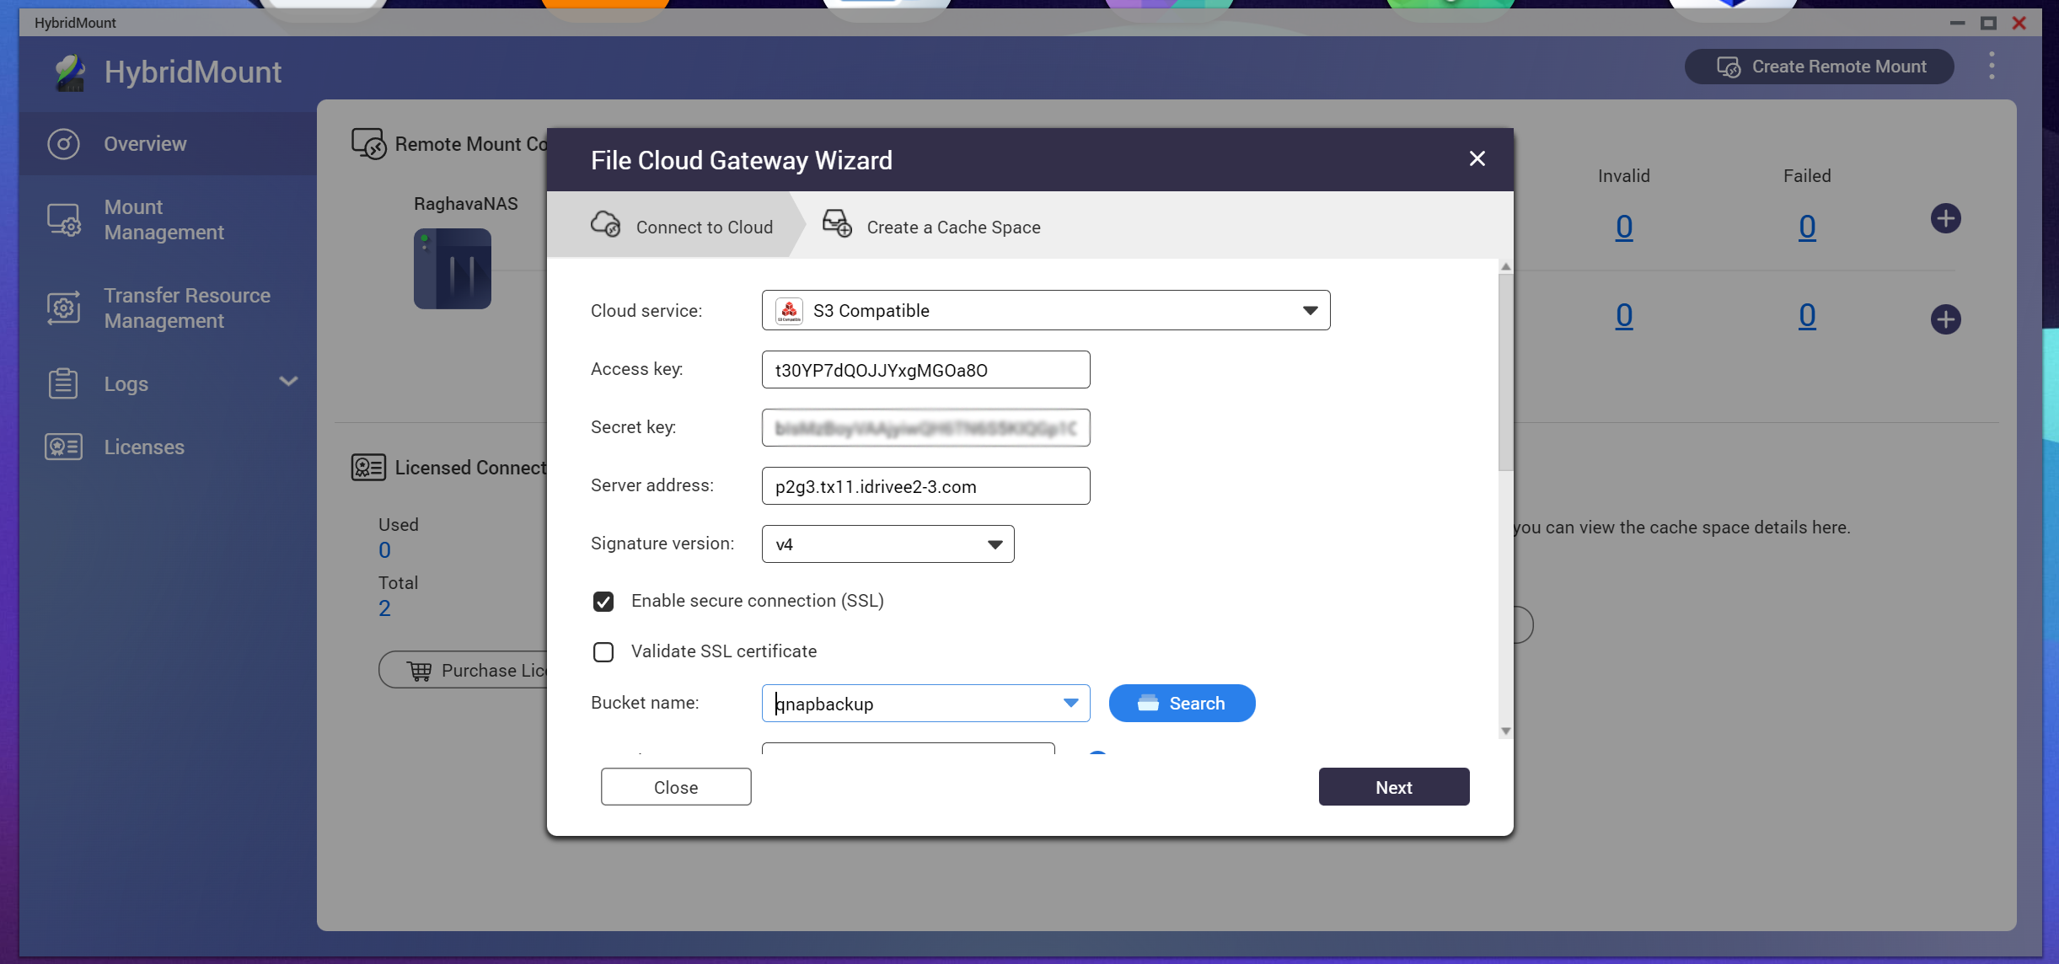
Task: Click the Transfer Resource Management gear icon
Action: click(x=64, y=308)
